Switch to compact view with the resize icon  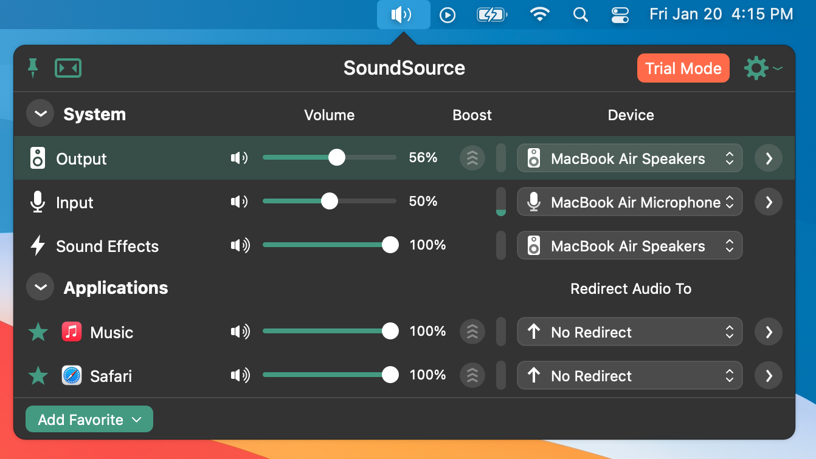click(68, 68)
